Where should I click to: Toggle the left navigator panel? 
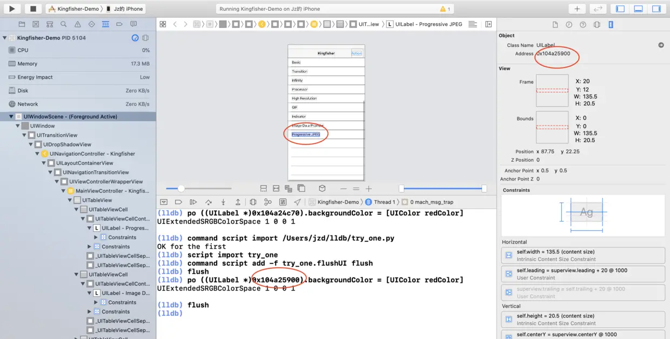coord(620,9)
